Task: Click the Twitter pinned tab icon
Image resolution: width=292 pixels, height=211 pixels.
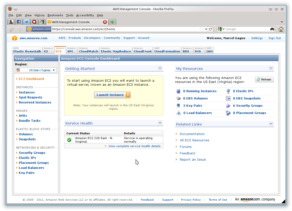Action: (x=27, y=22)
